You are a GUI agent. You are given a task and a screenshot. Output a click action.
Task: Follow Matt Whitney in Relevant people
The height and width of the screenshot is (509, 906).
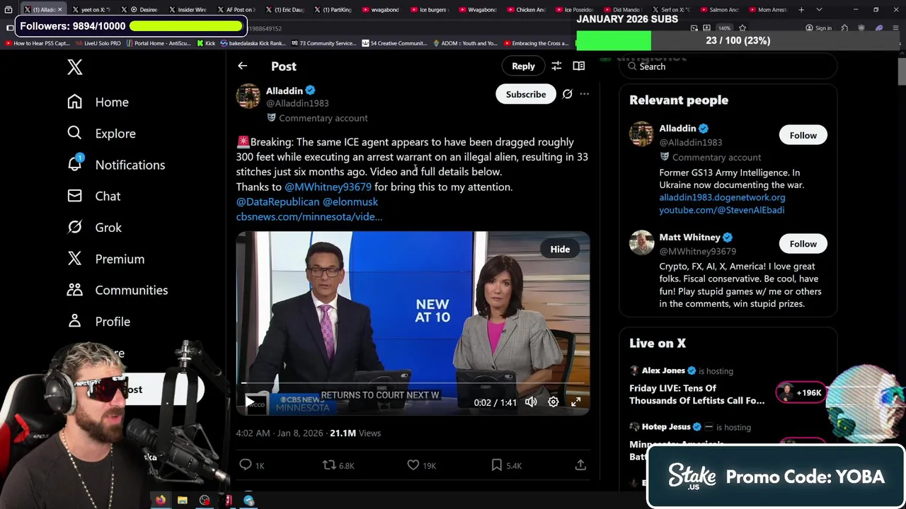click(x=803, y=244)
